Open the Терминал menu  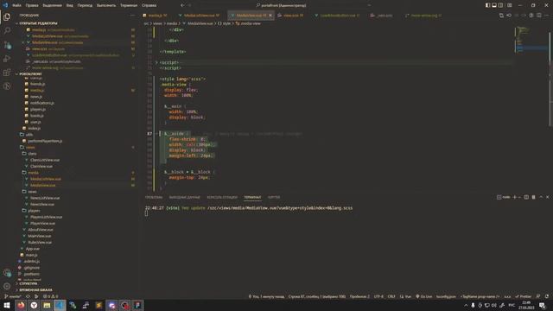(129, 5)
